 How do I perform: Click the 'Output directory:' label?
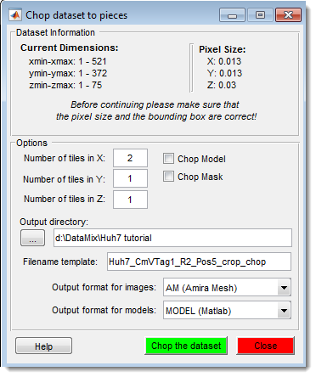point(54,222)
